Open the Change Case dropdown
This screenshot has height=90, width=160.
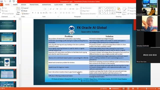coord(51,13)
